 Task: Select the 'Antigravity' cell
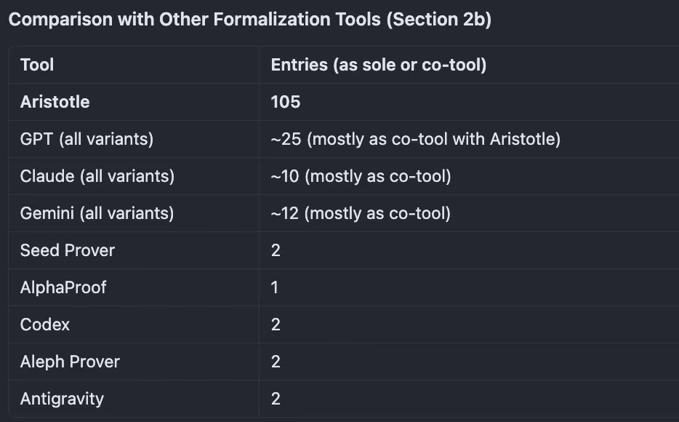click(62, 399)
